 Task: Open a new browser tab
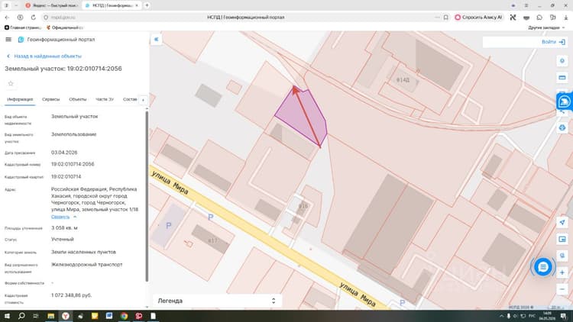(147, 5)
